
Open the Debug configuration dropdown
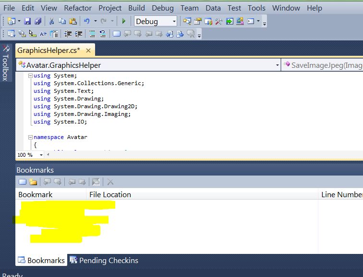click(156, 21)
